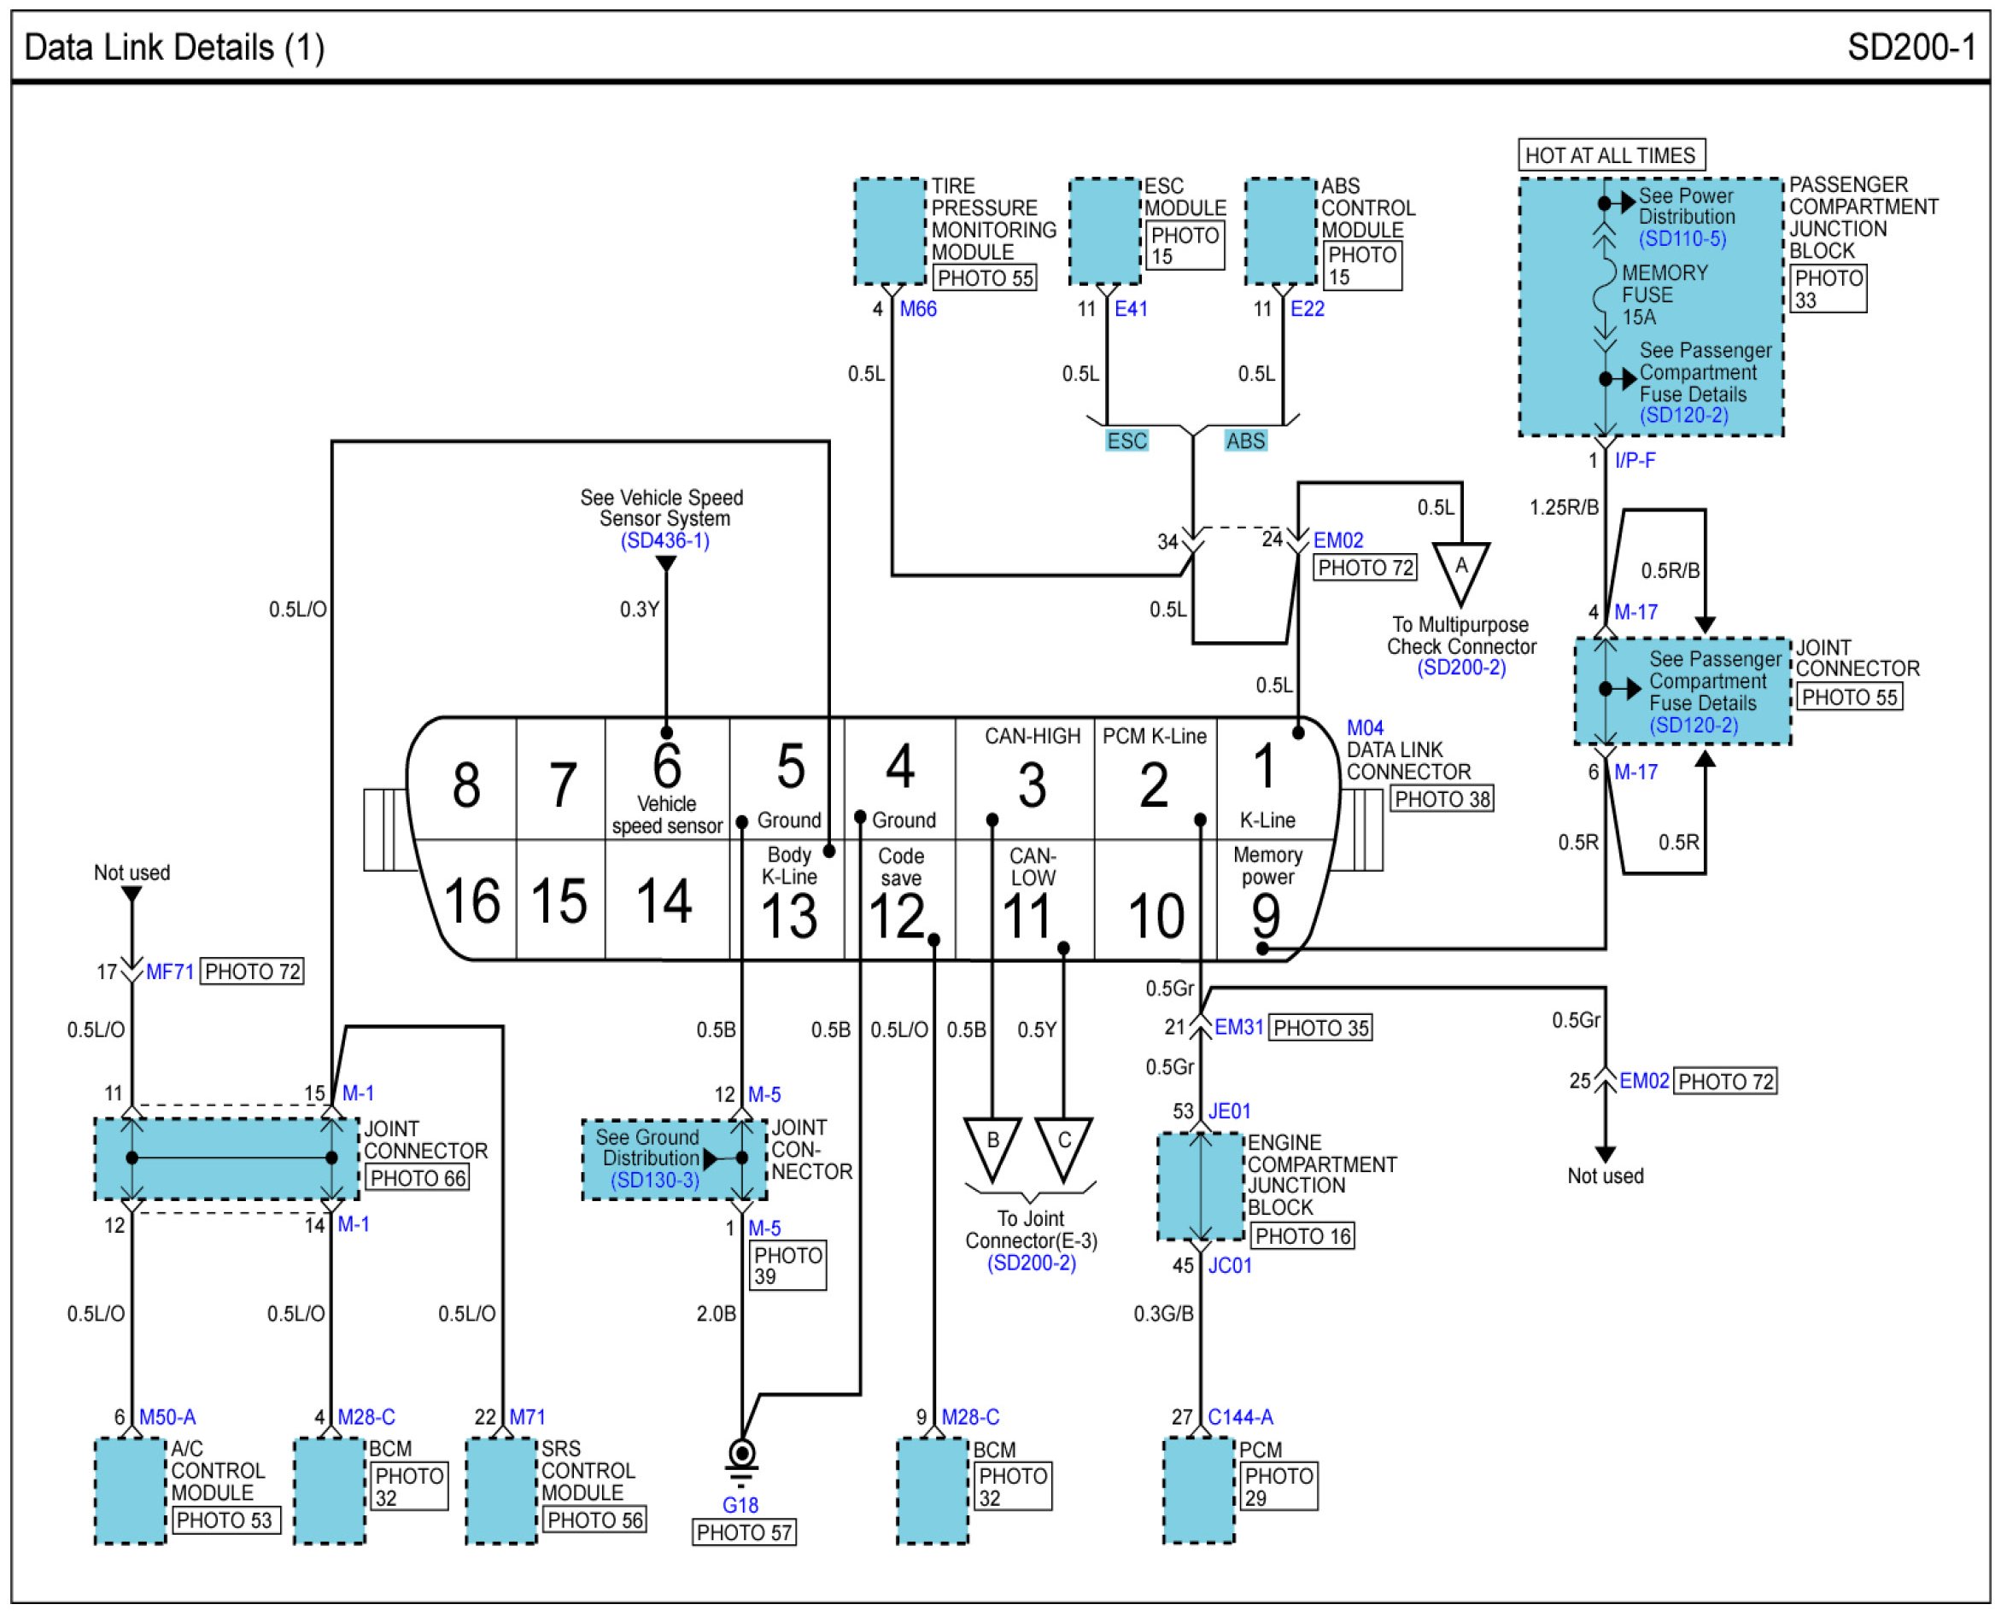2001x1616 pixels.
Task: Click the SRS Control Module box
Action: click(502, 1491)
